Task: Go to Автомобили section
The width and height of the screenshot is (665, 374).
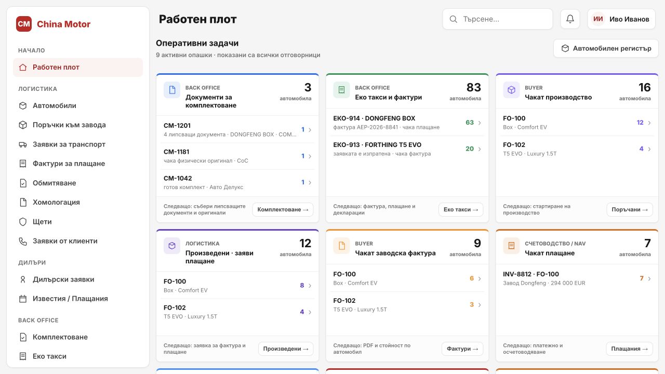Action: click(x=78, y=105)
